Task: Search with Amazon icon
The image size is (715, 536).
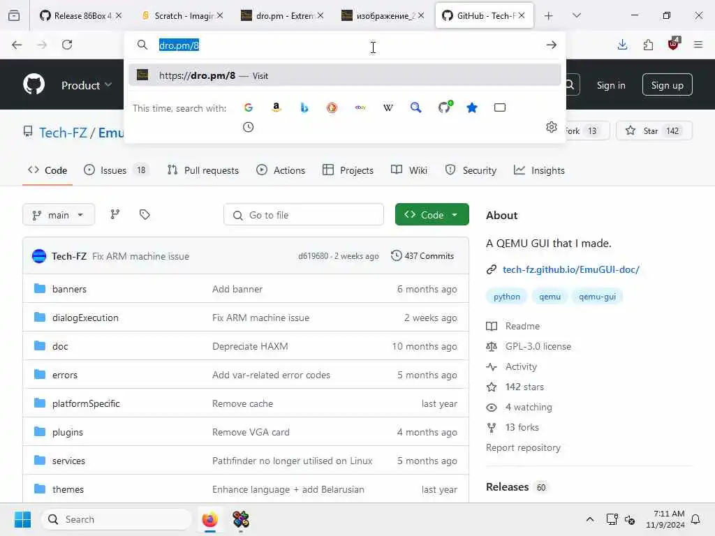Action: click(x=277, y=107)
